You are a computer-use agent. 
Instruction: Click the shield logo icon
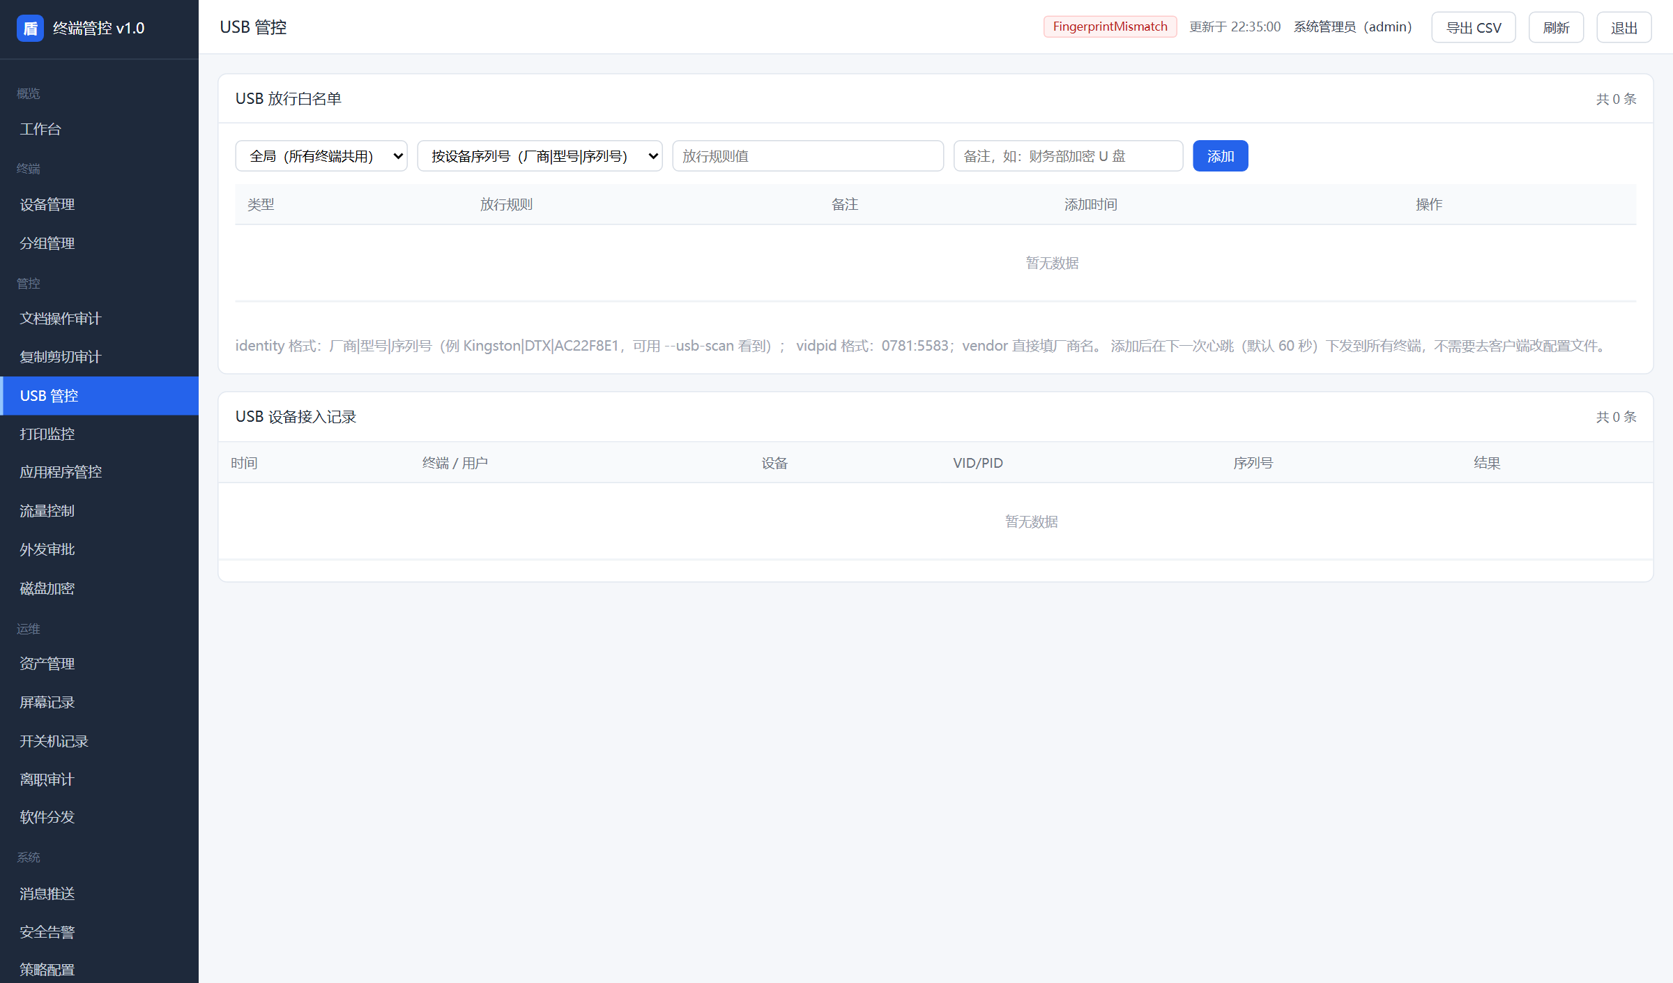pyautogui.click(x=30, y=28)
